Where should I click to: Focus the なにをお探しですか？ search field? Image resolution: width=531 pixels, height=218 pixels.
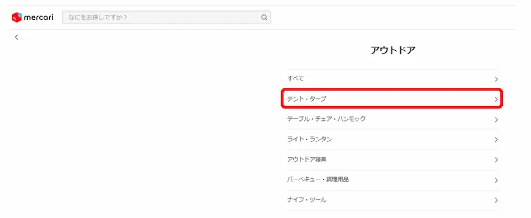tap(166, 18)
